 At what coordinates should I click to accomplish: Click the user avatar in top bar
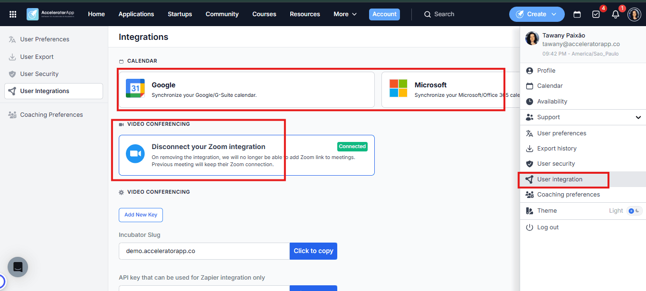634,14
